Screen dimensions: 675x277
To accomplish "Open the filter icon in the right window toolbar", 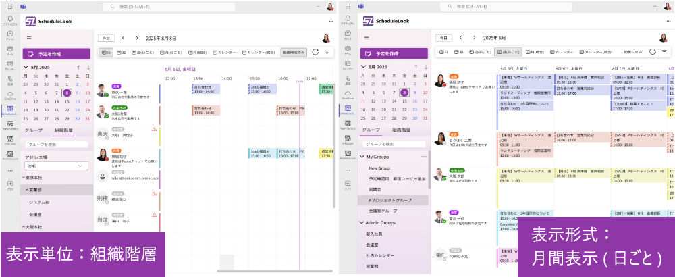I will tap(665, 52).
